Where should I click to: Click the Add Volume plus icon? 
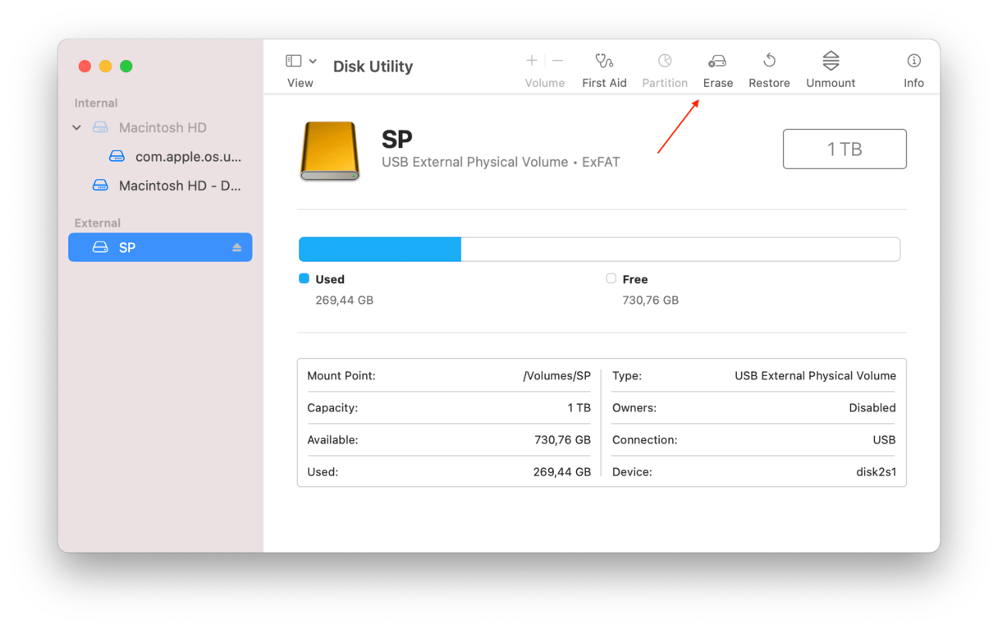coord(531,60)
